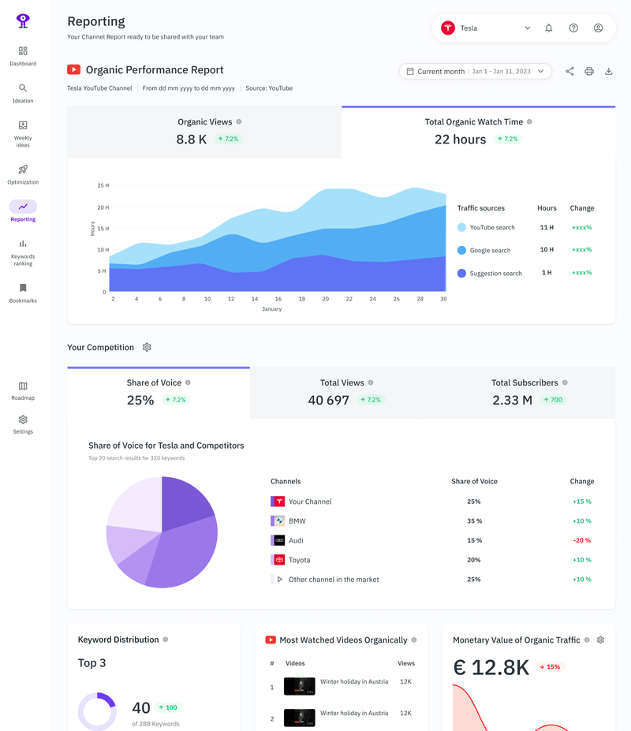Expand Other channel in the market row
This screenshot has width=631, height=731.
[x=280, y=580]
